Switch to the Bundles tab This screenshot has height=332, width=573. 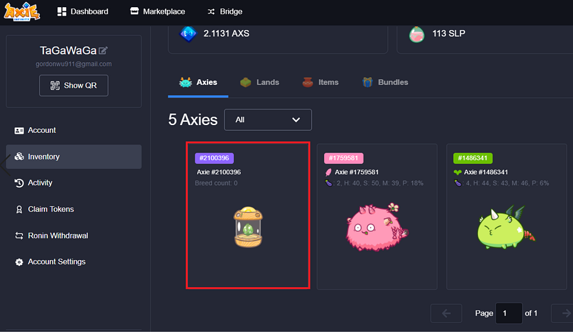385,83
